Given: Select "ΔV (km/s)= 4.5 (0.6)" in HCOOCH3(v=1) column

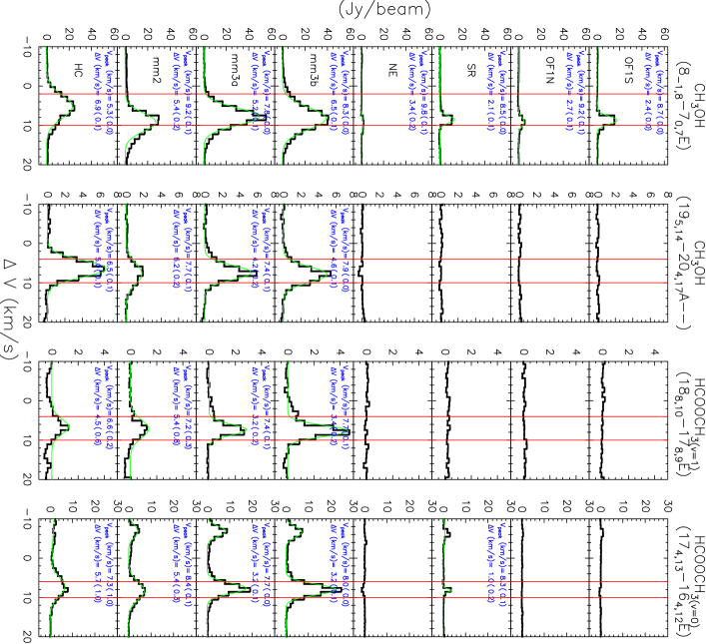Looking at the screenshot, I should coord(98,408).
